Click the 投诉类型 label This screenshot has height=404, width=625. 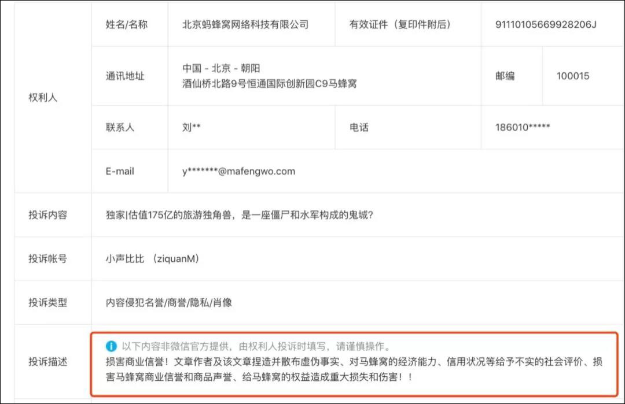[x=48, y=302]
